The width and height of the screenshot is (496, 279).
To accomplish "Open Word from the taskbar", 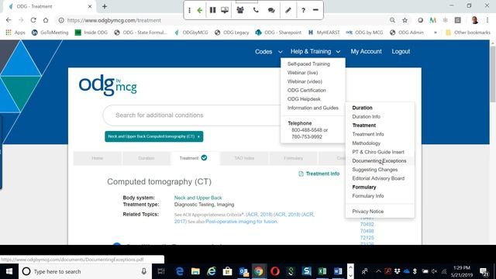I will click(x=338, y=271).
